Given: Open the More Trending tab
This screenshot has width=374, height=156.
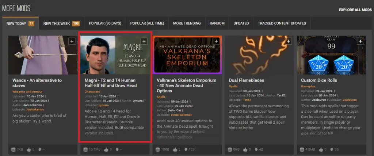Looking at the screenshot, I should point(187,24).
